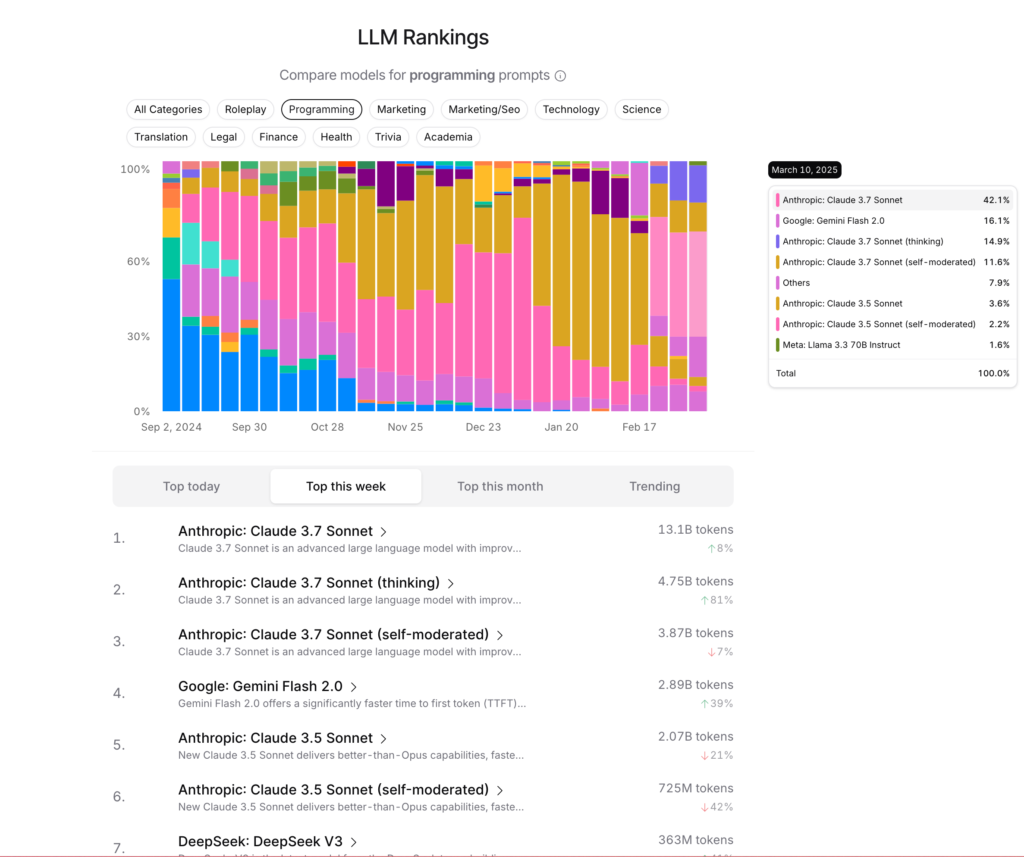
Task: Click the Total 100.0% legend row
Action: [893, 373]
